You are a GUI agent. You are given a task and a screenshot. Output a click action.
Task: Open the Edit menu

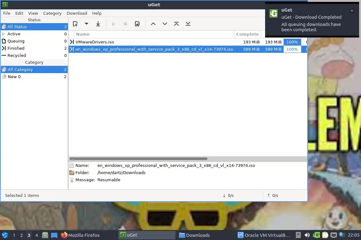click(x=19, y=13)
